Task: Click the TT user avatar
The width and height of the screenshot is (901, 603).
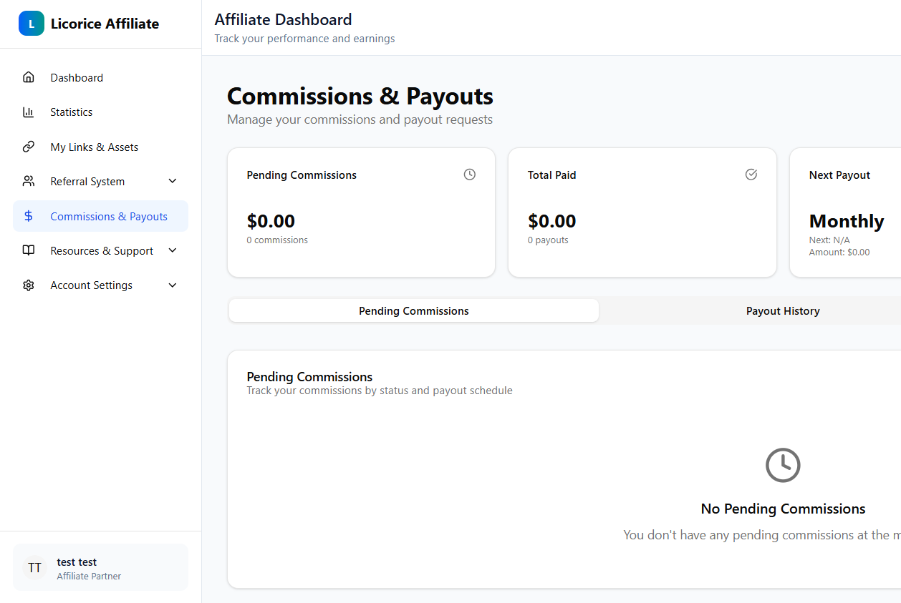Action: (x=34, y=568)
